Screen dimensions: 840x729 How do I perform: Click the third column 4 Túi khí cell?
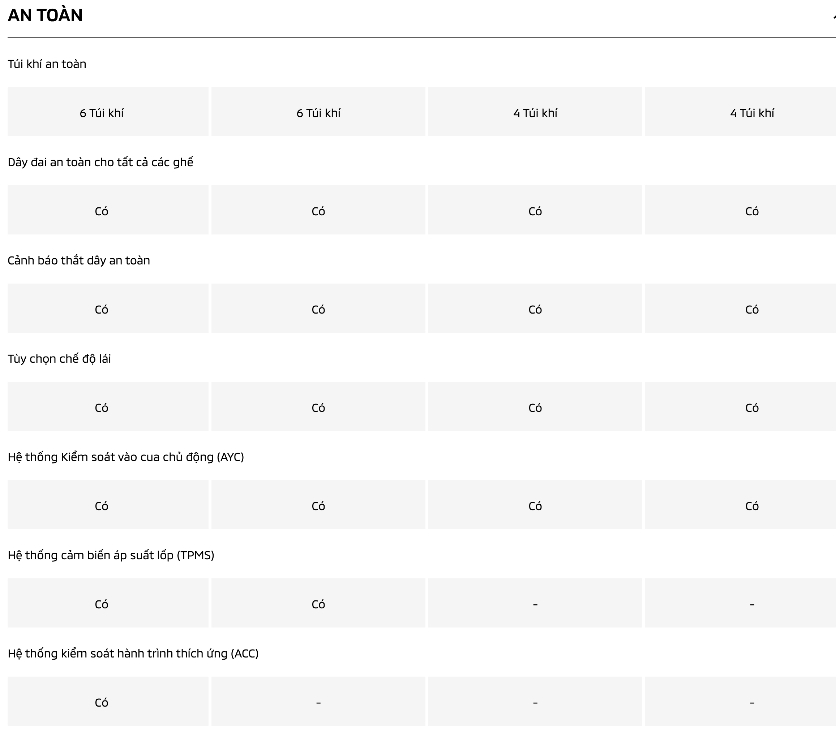(x=535, y=113)
